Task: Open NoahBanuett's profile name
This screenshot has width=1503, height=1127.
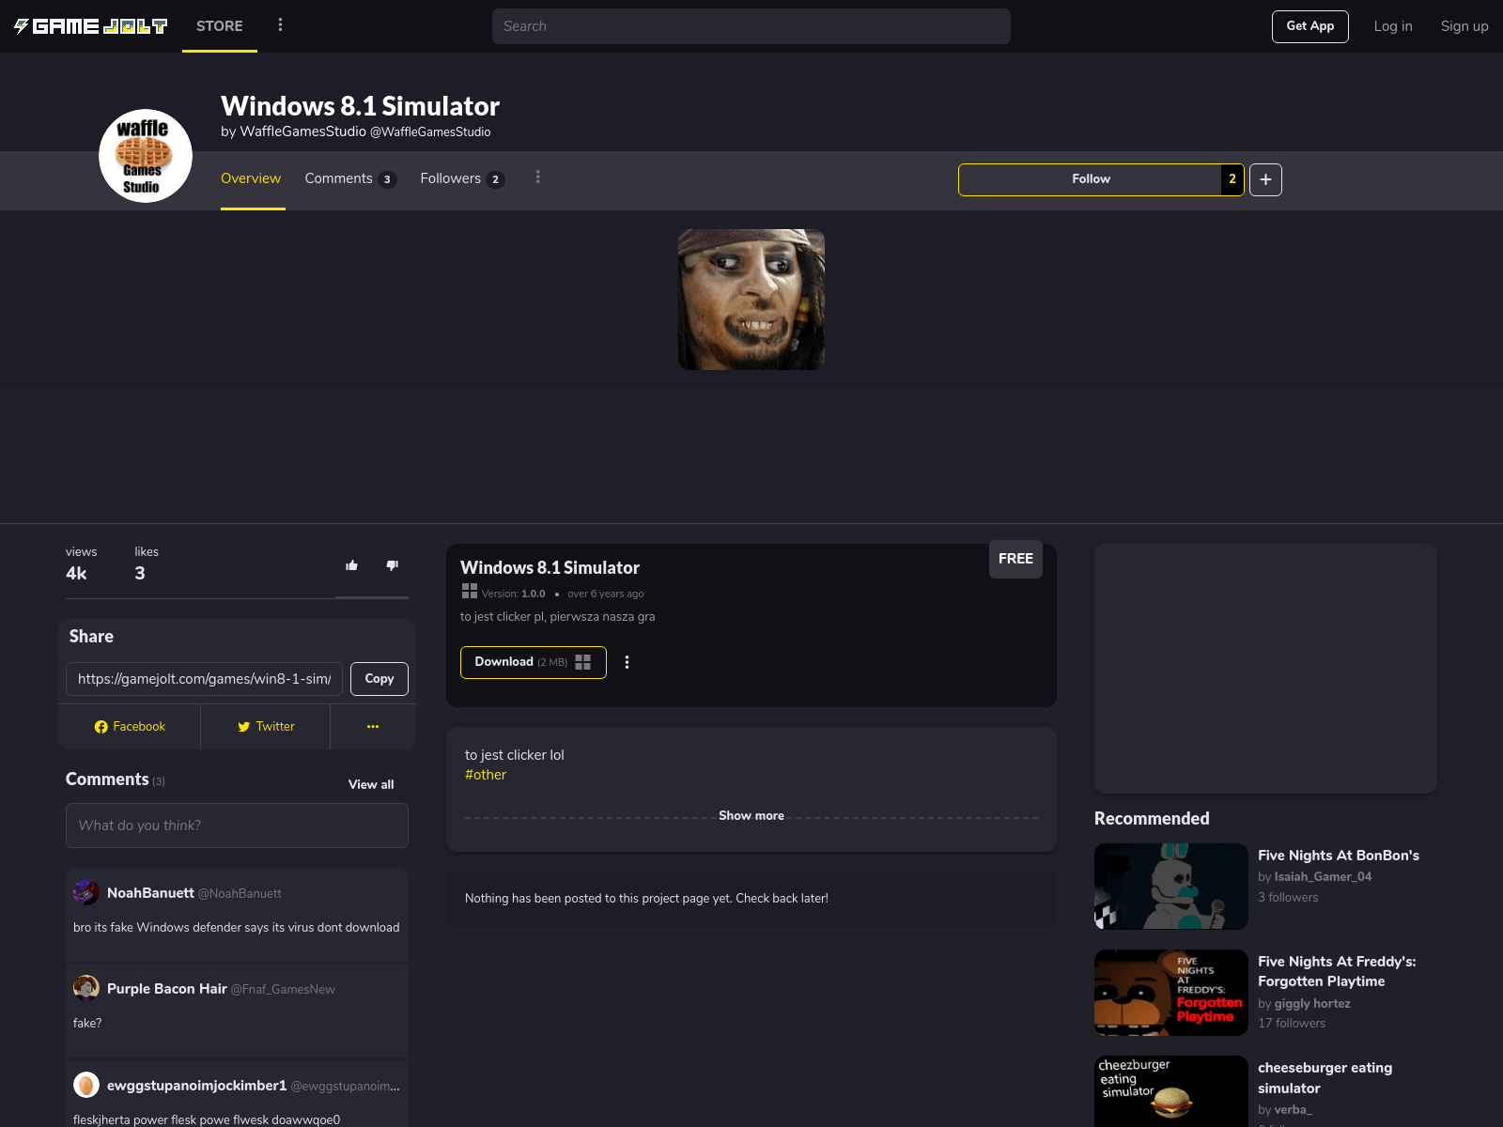Action: 150,893
